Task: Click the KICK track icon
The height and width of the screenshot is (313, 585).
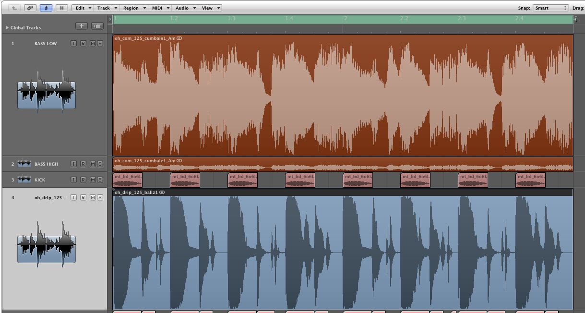Action: pos(24,180)
